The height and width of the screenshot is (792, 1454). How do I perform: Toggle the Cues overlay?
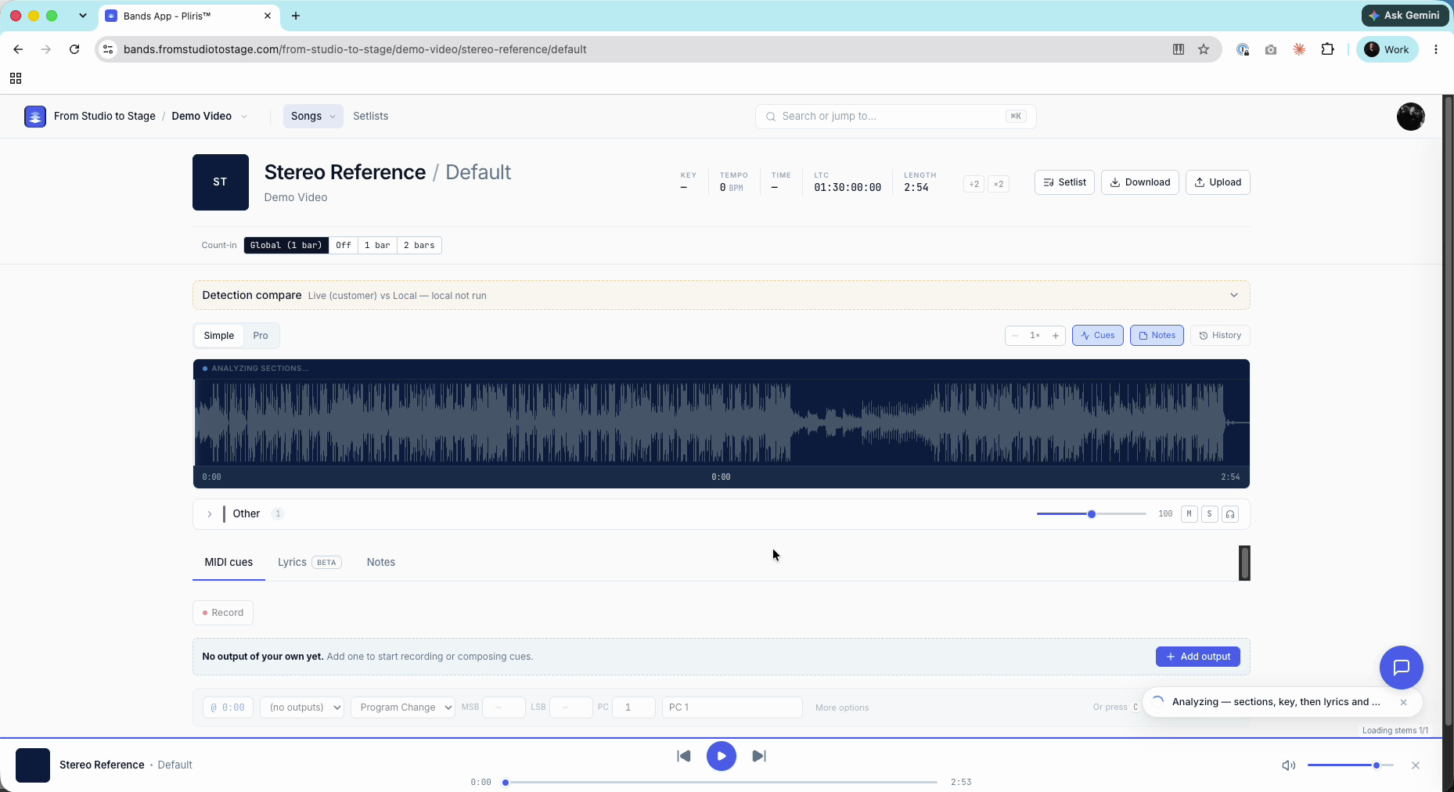click(1098, 336)
